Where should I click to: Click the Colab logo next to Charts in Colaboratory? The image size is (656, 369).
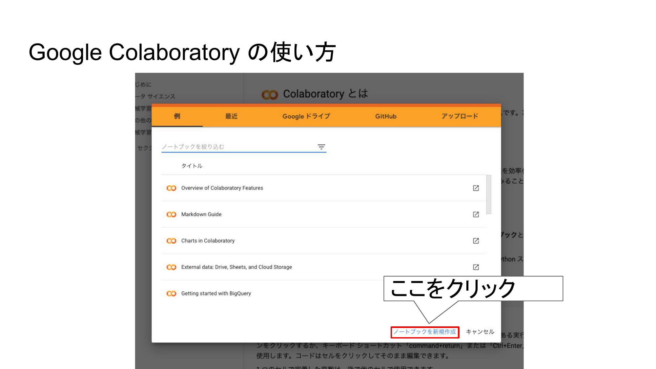[171, 241]
